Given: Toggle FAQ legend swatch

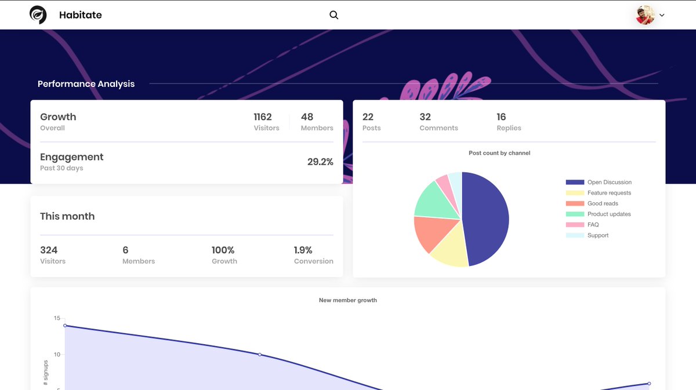Looking at the screenshot, I should click(x=575, y=225).
